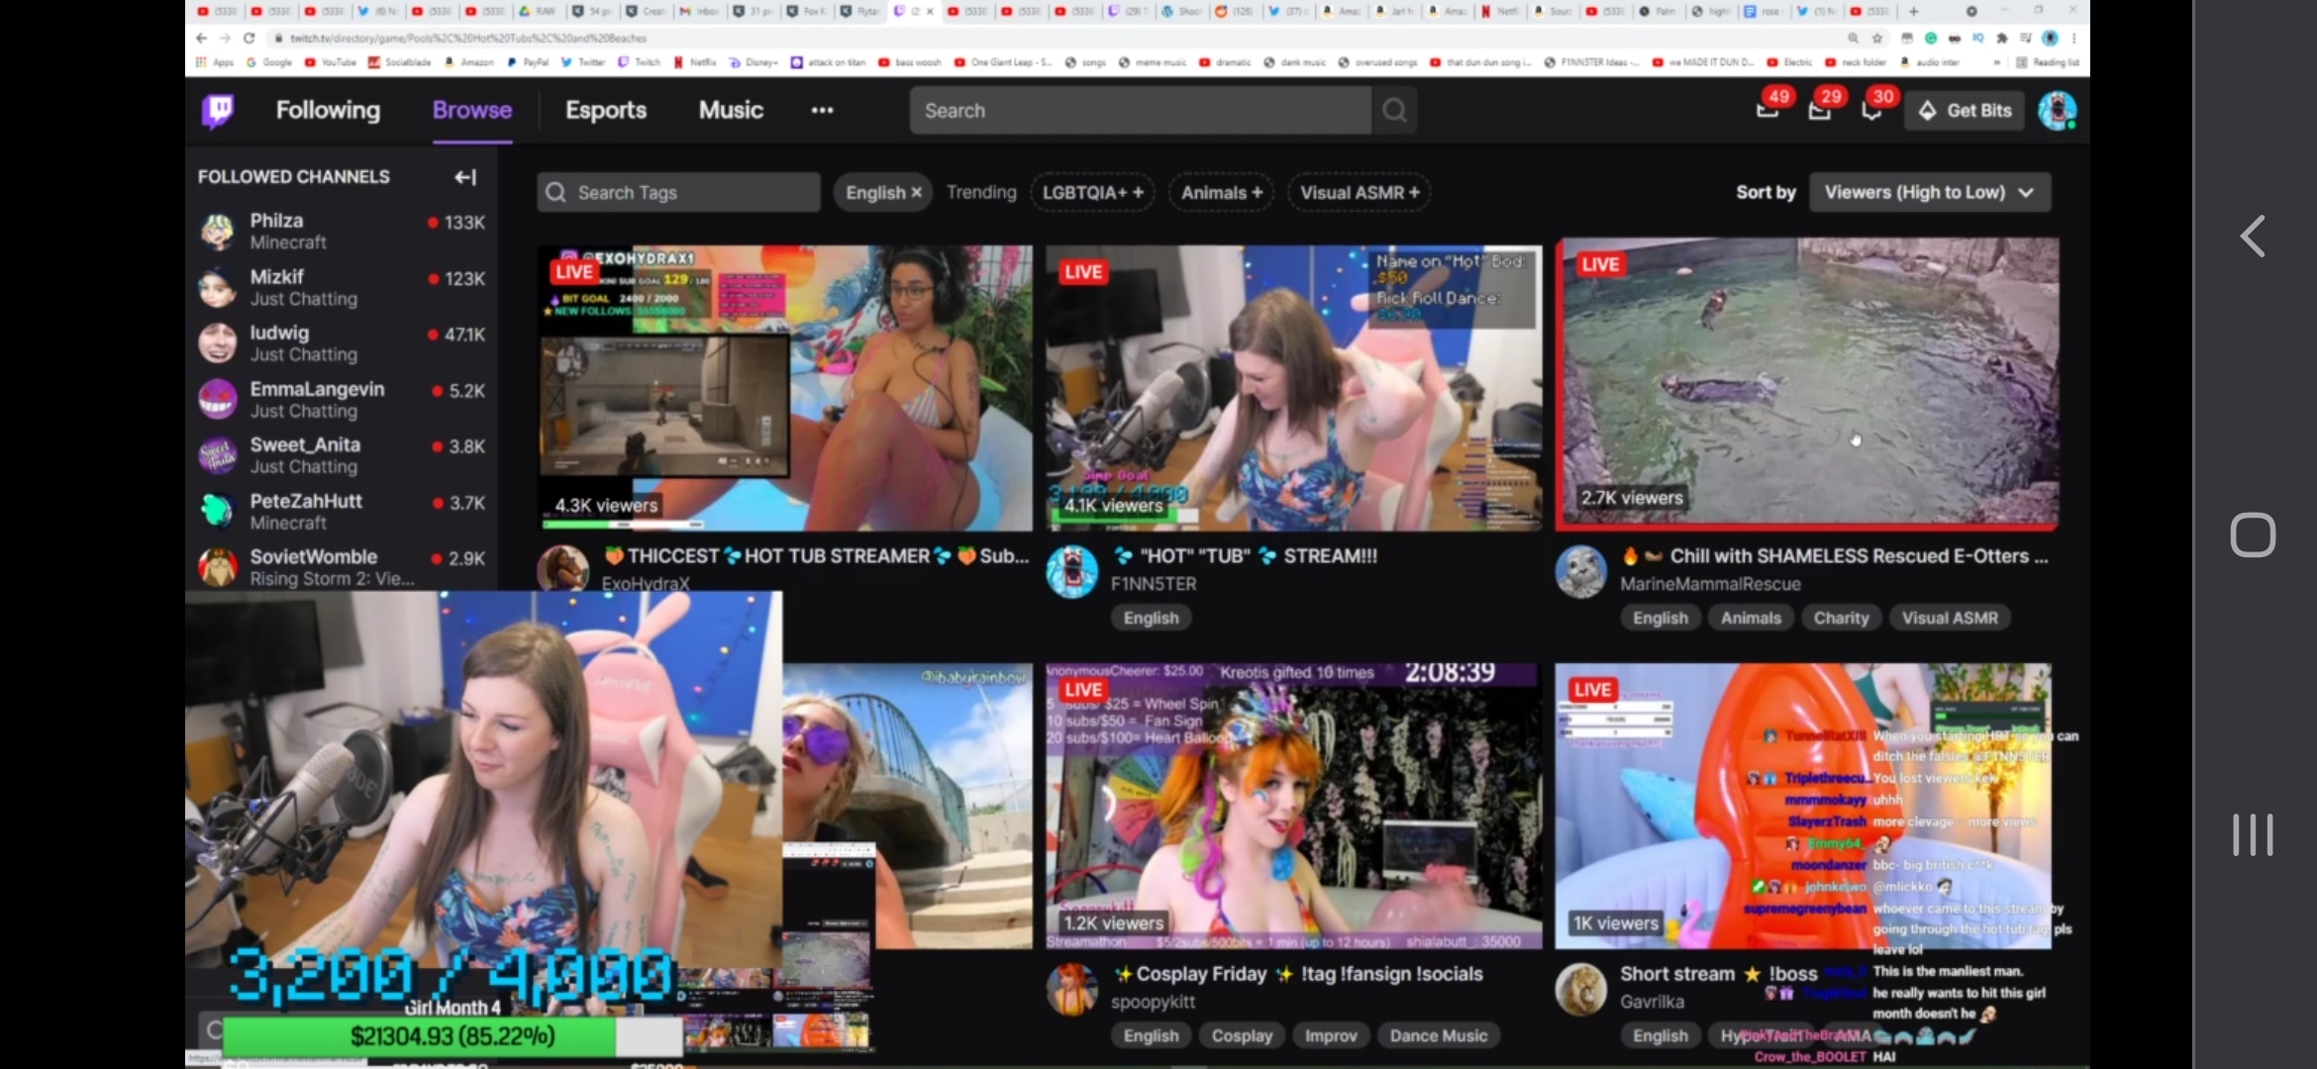
Task: Focus the main Twitch Search field
Action: coord(1141,110)
